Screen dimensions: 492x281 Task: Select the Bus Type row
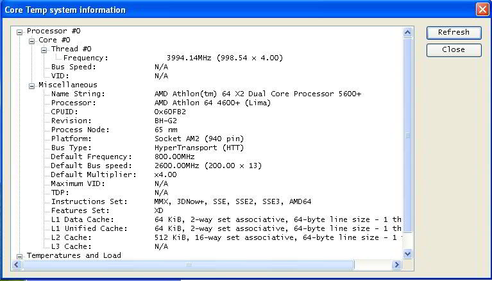(148, 148)
